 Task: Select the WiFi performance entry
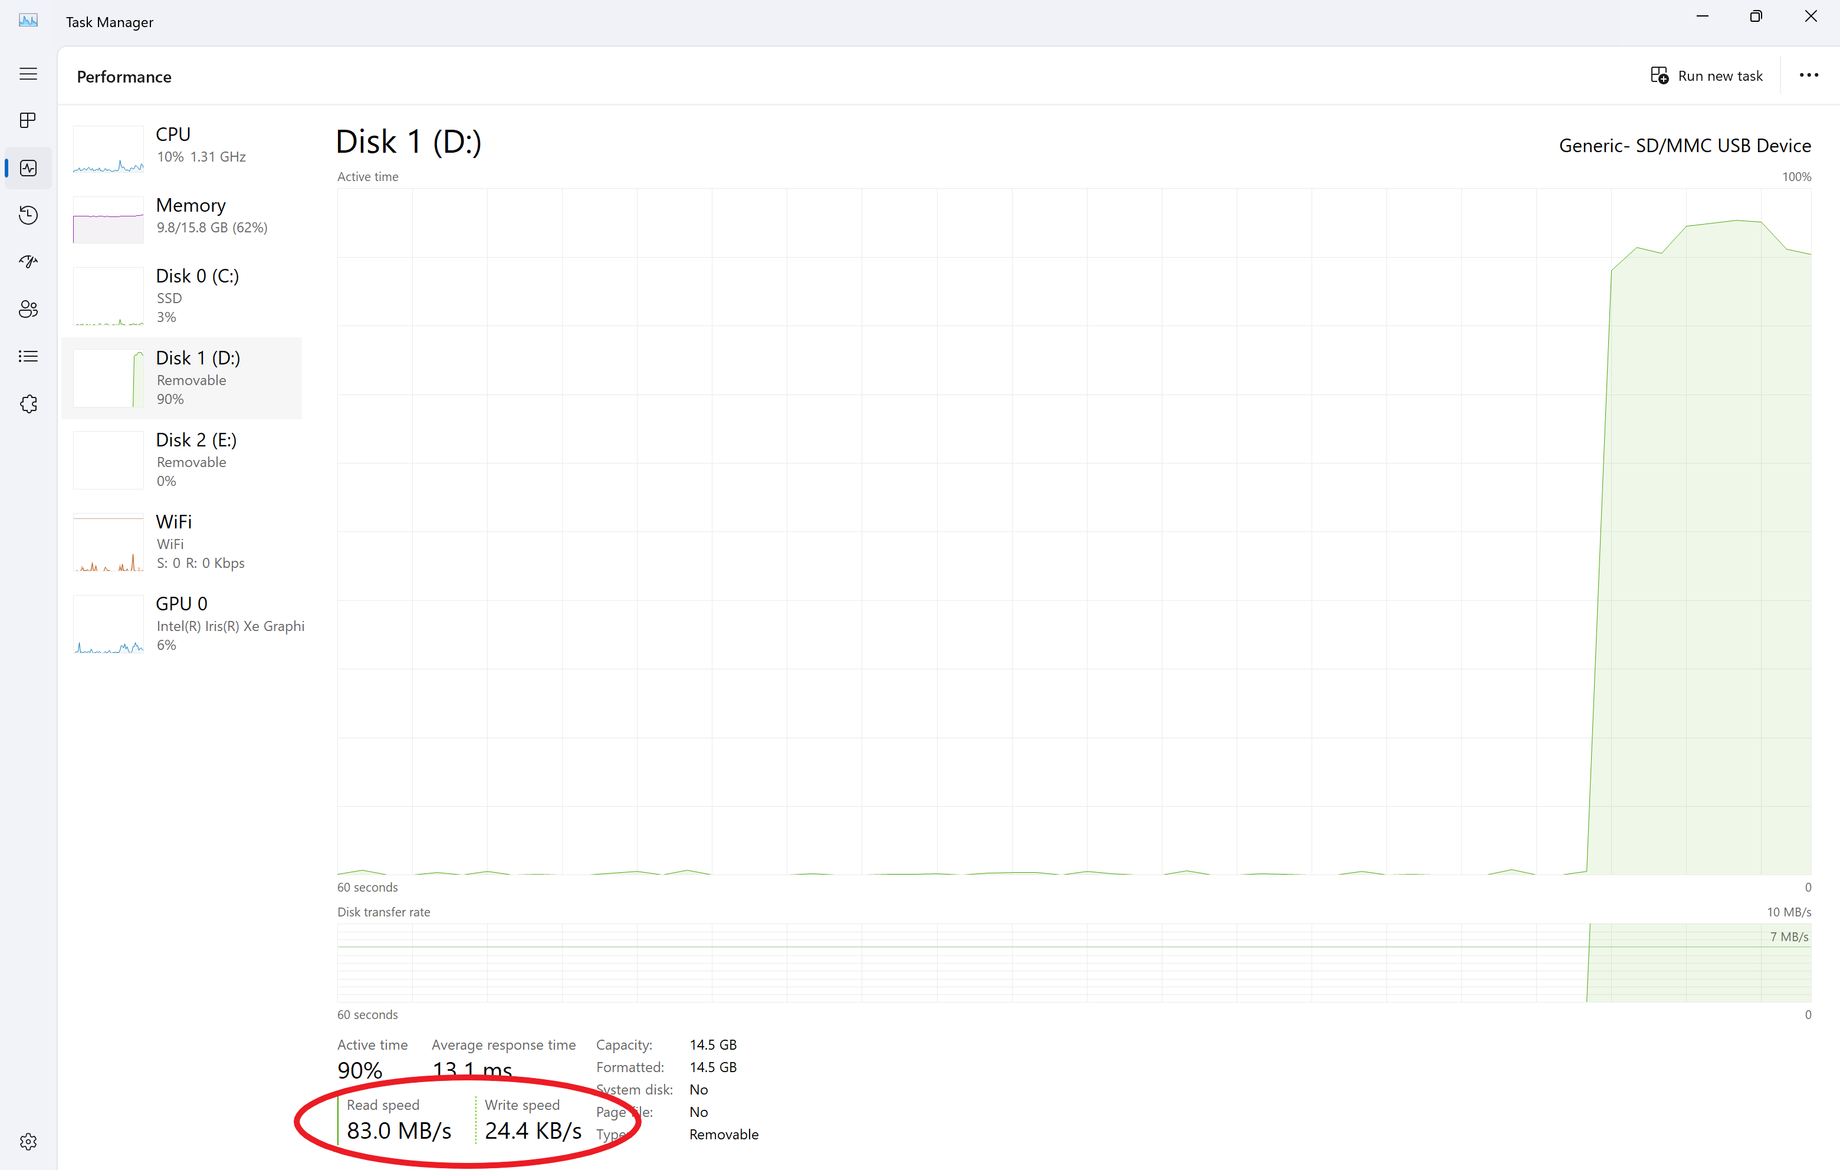coord(182,543)
